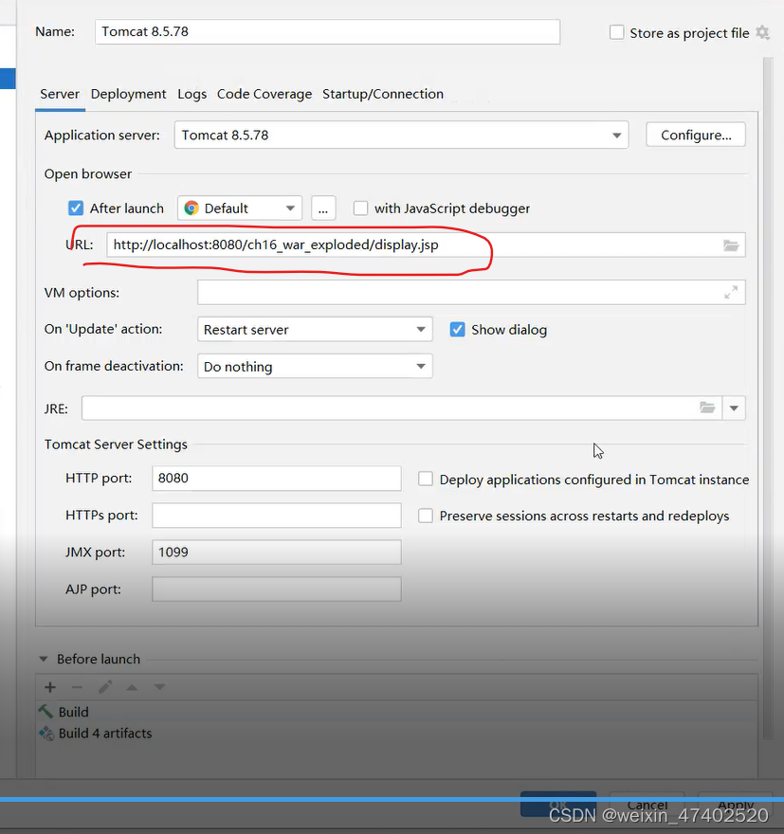Collapse the Before launch section
784x834 pixels.
tap(44, 659)
